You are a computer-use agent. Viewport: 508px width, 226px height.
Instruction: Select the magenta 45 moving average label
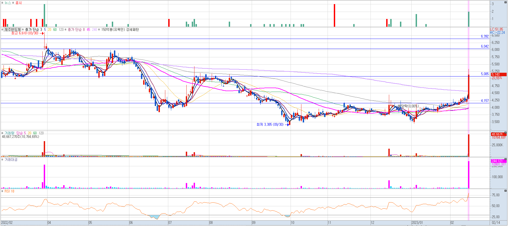(x=88, y=29)
